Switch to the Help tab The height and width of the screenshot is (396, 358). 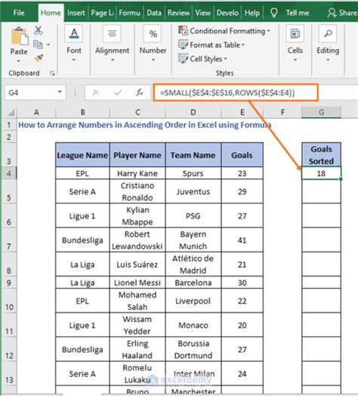click(252, 13)
